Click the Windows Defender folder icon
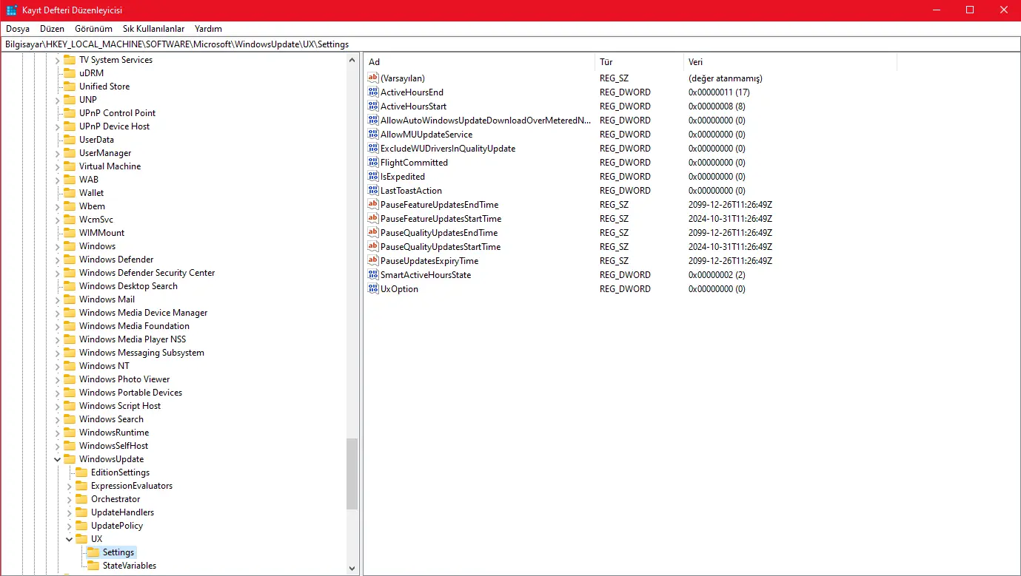This screenshot has width=1021, height=576. tap(69, 260)
